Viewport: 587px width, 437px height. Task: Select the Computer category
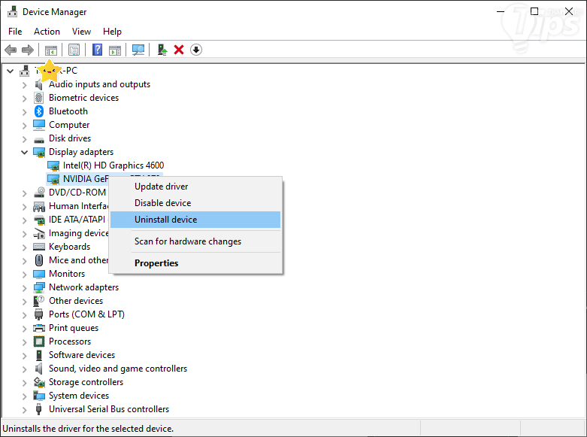click(x=69, y=125)
